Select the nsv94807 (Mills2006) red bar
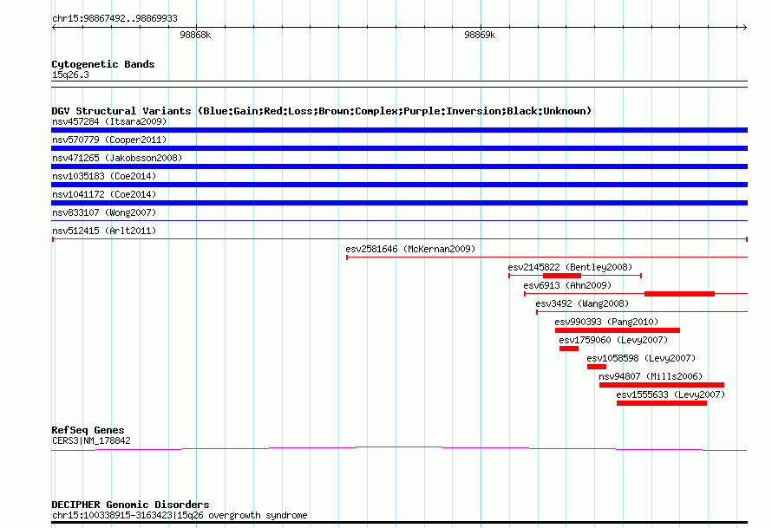The image size is (772, 528). pos(661,385)
